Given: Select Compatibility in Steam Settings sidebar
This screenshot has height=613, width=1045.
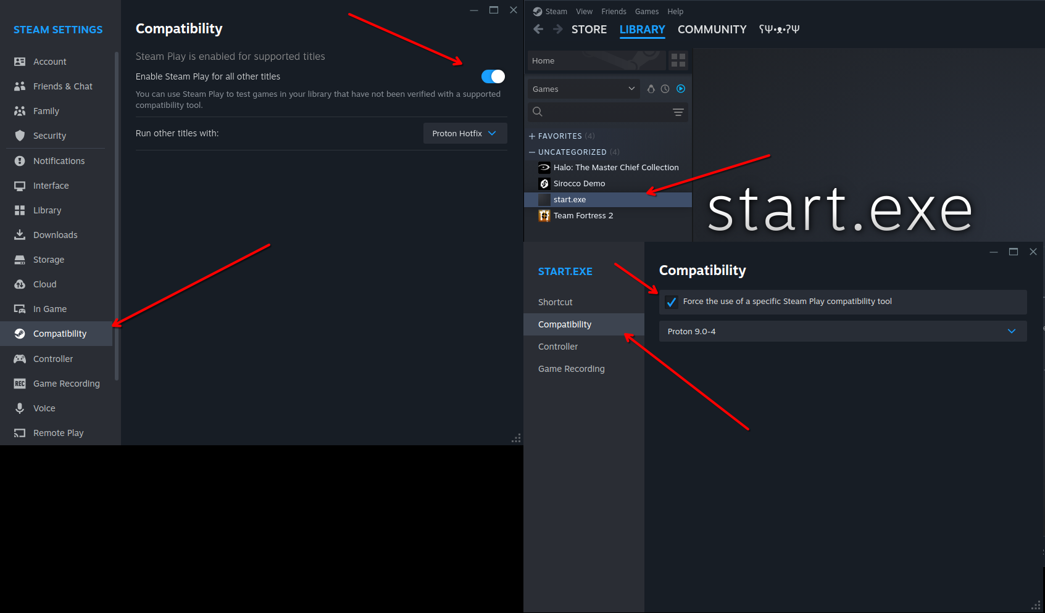Looking at the screenshot, I should click(x=56, y=334).
